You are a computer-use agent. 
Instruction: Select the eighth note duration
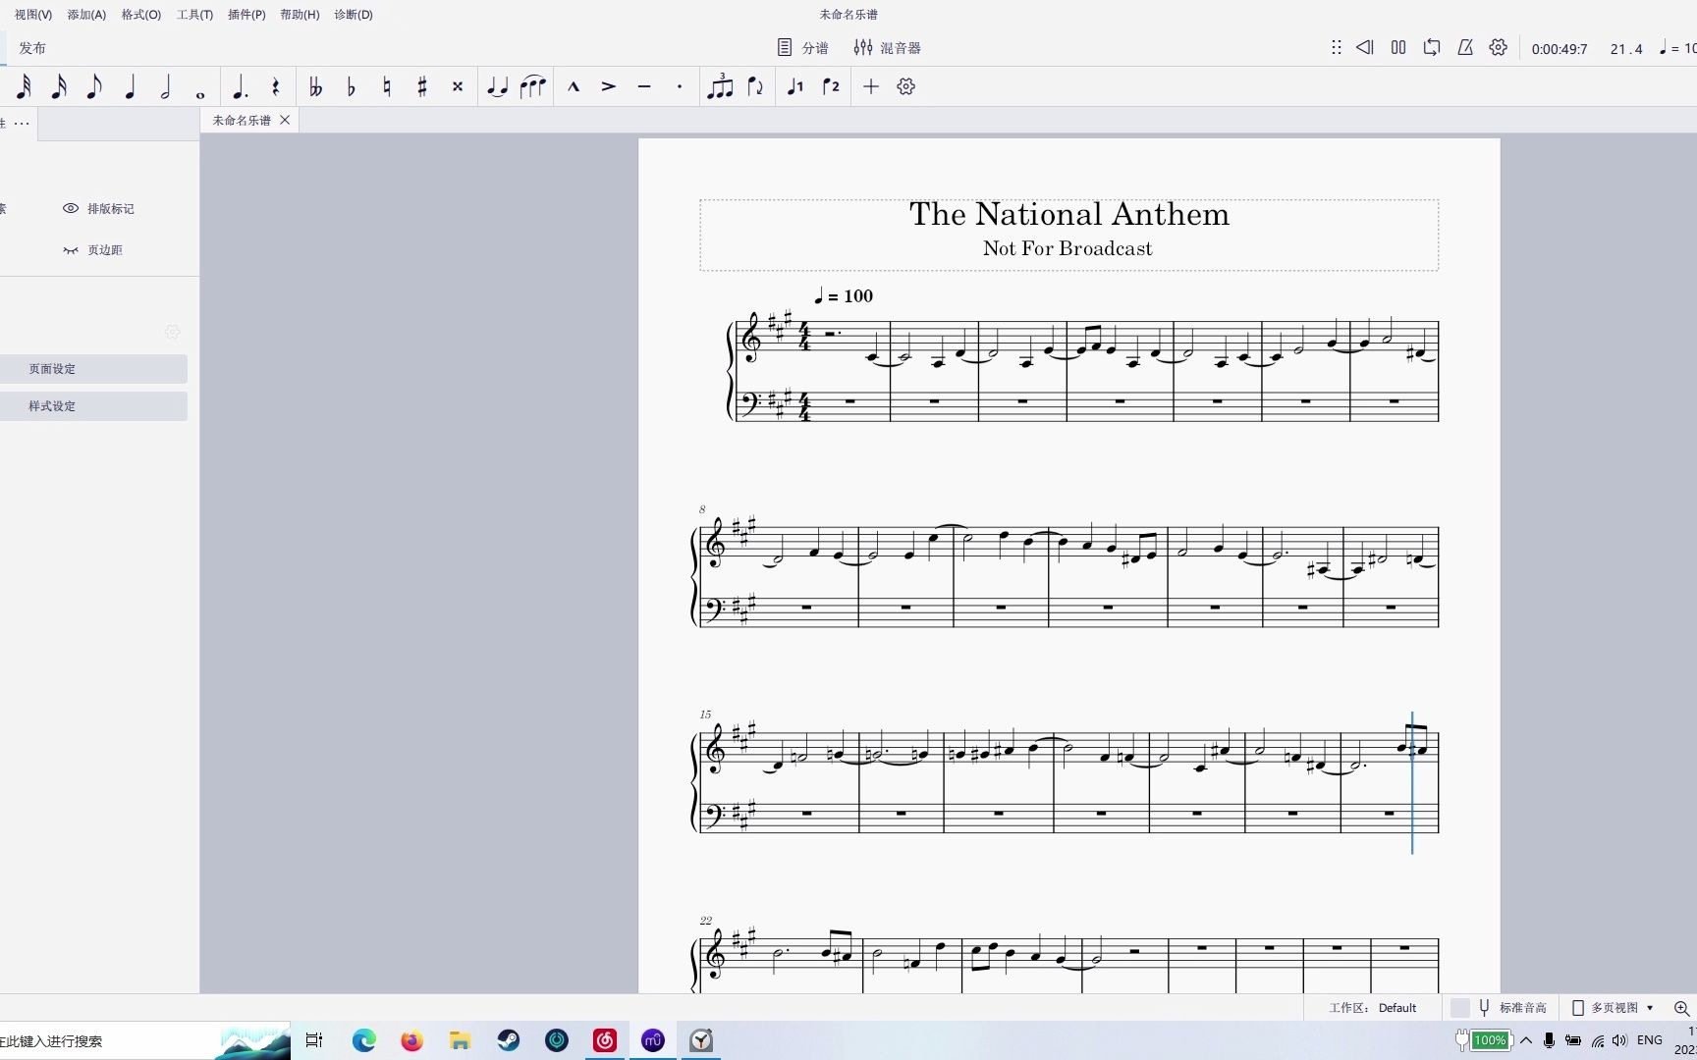(94, 87)
